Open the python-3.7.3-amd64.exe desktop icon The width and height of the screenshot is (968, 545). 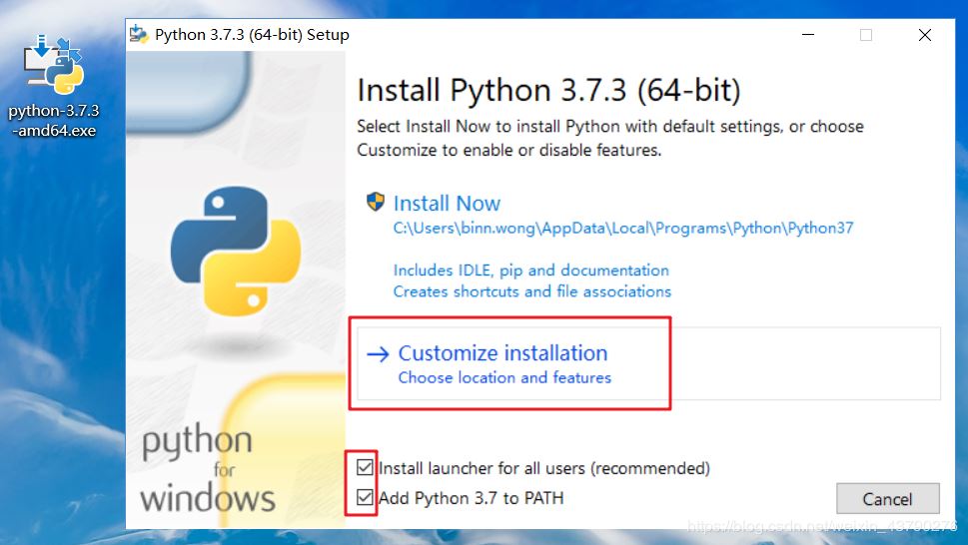pos(53,86)
